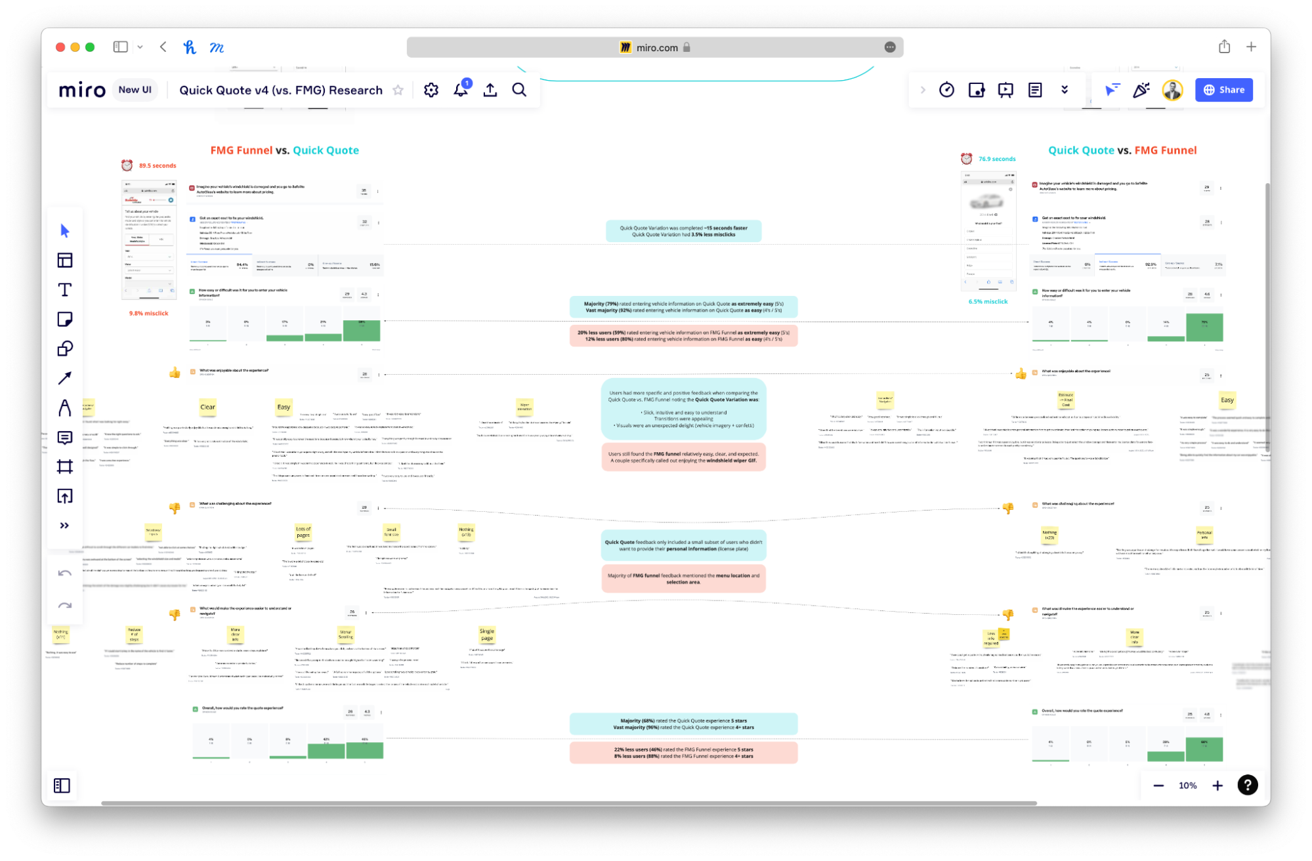
Task: Select the Frame tool
Action: tap(64, 467)
